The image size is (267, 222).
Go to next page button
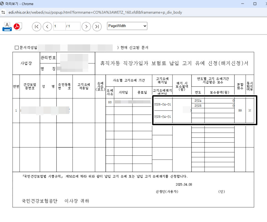click(x=86, y=26)
